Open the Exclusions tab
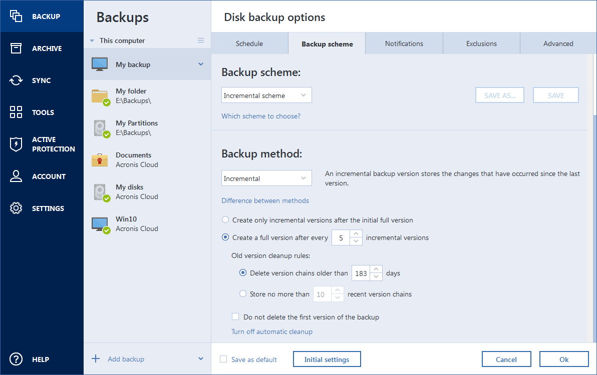Viewport: 597px width, 375px height. tap(481, 43)
